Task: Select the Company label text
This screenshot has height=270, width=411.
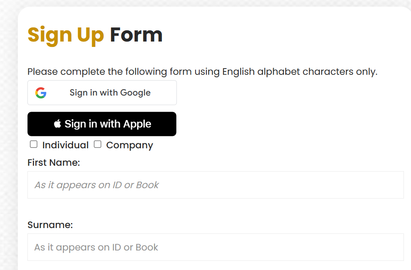Action: coord(130,145)
